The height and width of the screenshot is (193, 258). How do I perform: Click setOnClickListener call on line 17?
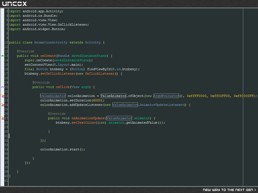[58, 74]
